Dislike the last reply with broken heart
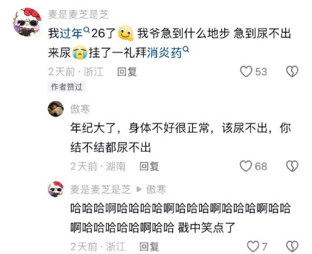 [292, 247]
